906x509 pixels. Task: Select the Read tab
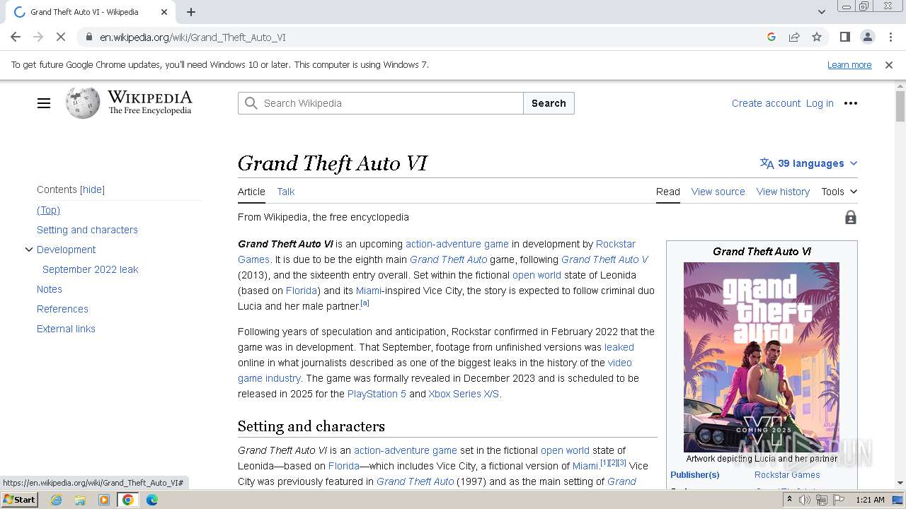[668, 192]
